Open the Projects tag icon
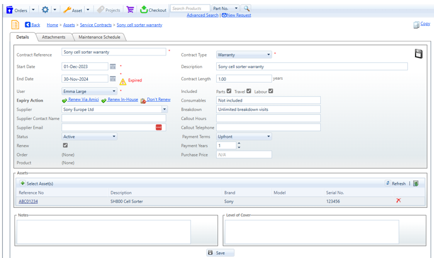 tap(101, 10)
